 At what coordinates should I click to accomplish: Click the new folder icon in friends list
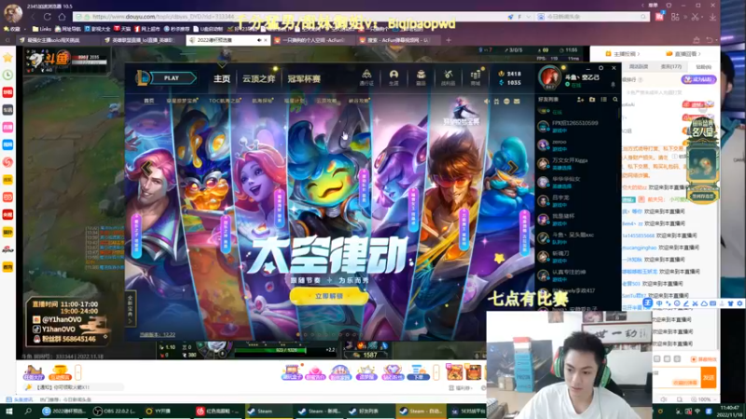[592, 100]
